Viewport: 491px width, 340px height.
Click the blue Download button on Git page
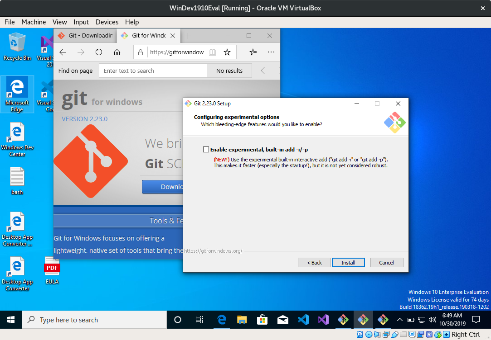[x=162, y=187]
